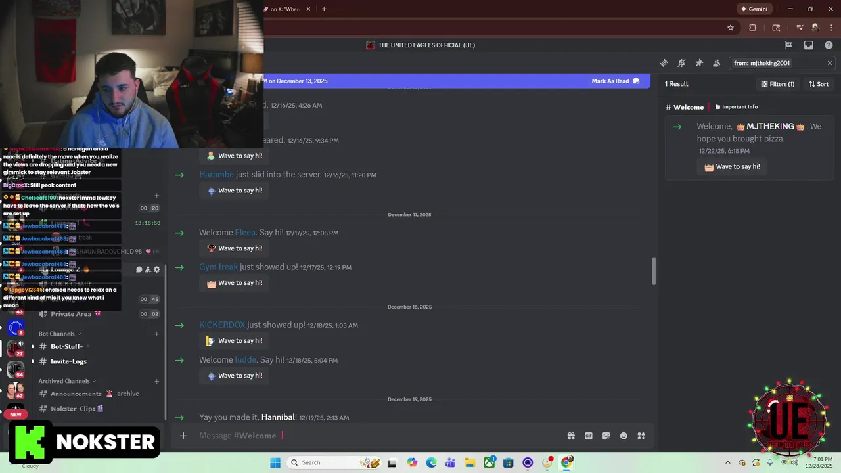The width and height of the screenshot is (841, 473).
Task: Open KICKERDOX's user profile link
Action: [222, 325]
